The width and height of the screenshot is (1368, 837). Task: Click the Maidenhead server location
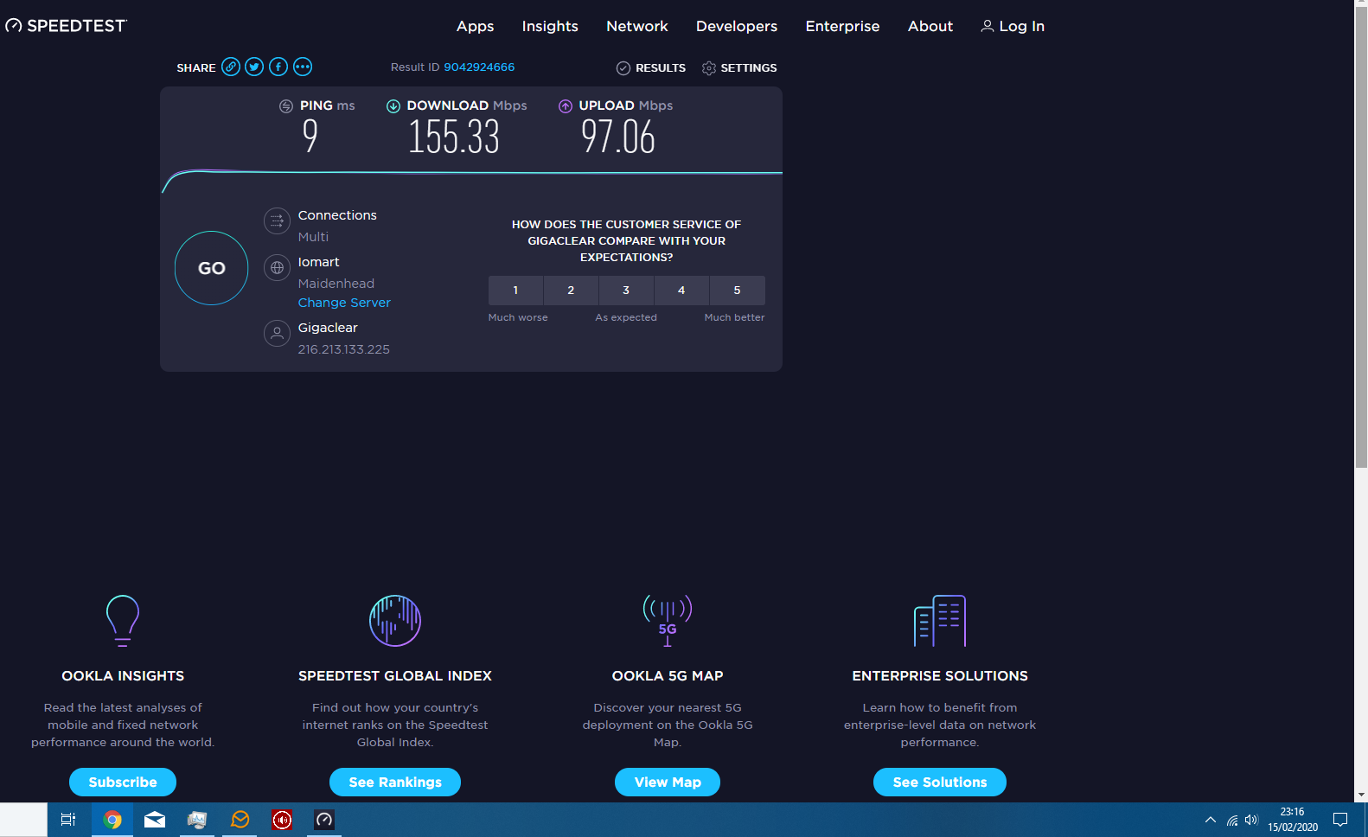336,284
